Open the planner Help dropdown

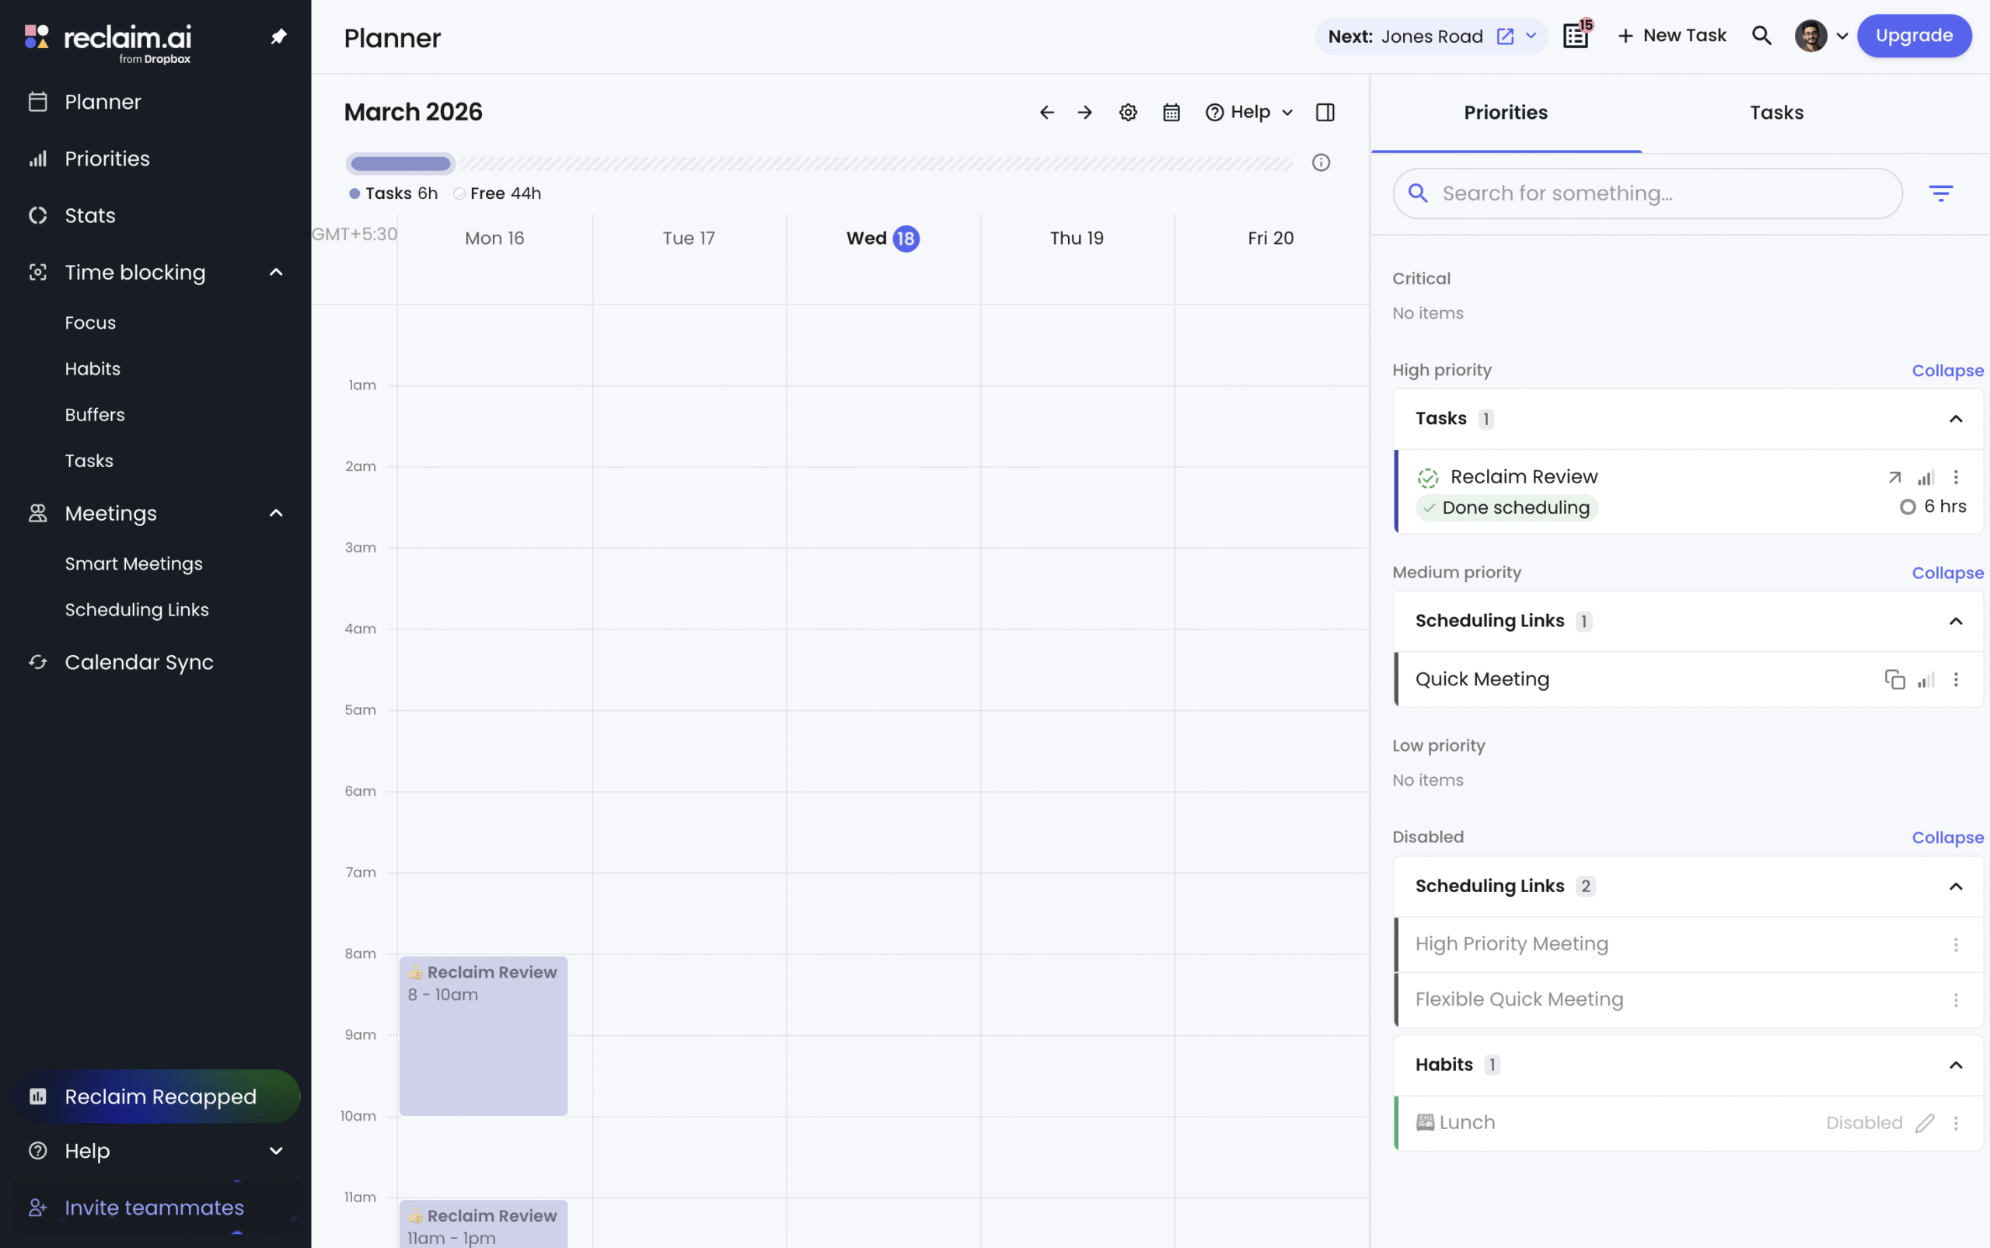pos(1249,112)
